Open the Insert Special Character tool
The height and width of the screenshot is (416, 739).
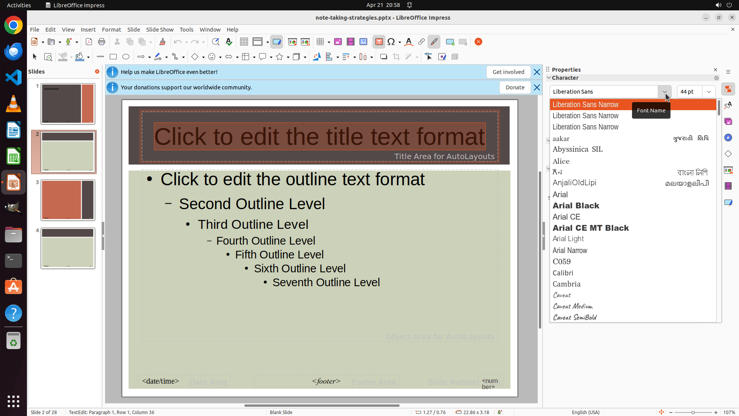click(x=391, y=42)
